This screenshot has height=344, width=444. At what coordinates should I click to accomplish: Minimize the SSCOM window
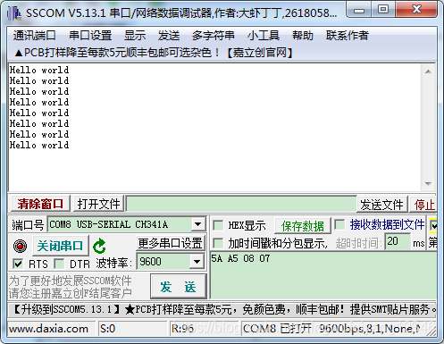click(359, 10)
